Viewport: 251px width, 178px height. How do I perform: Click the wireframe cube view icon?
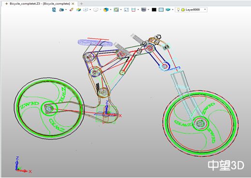tap(85, 10)
